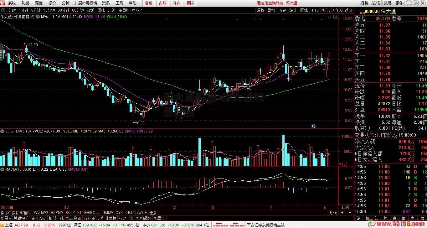Select the 指标B tab

point(17,213)
